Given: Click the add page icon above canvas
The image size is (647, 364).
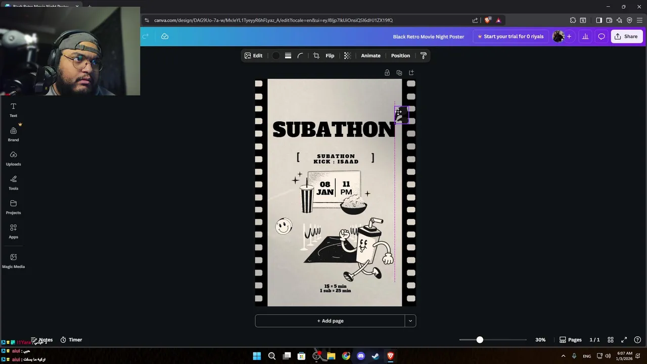Looking at the screenshot, I should point(411,73).
